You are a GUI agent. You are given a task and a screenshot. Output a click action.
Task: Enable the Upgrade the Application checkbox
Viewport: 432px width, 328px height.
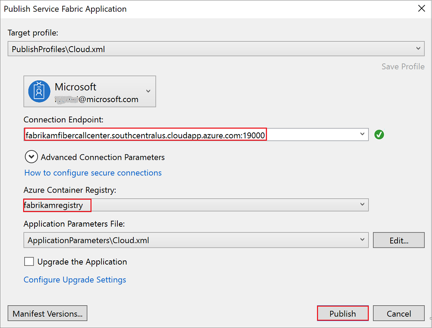(29, 262)
